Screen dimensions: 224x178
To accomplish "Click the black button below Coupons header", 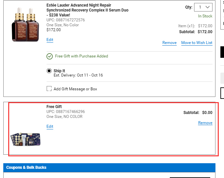I will coord(190,178).
